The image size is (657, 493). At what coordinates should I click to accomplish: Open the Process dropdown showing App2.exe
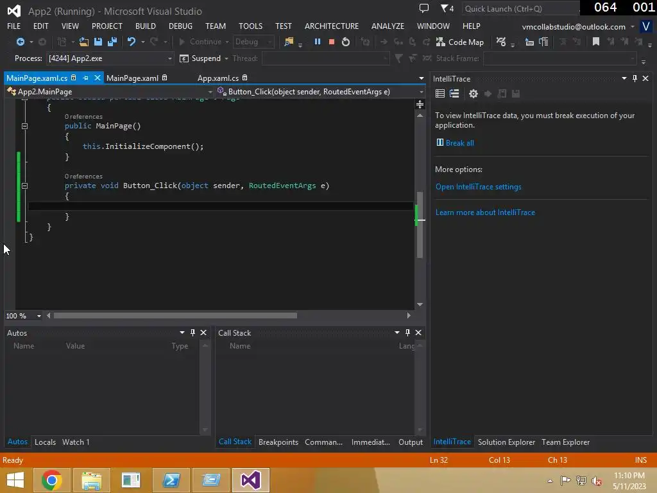click(x=110, y=58)
